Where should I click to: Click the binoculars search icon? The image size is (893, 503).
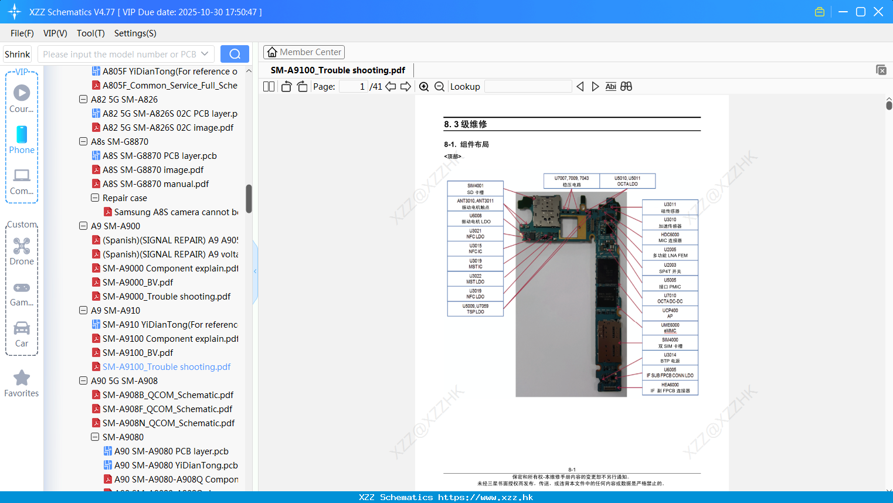pyautogui.click(x=626, y=86)
